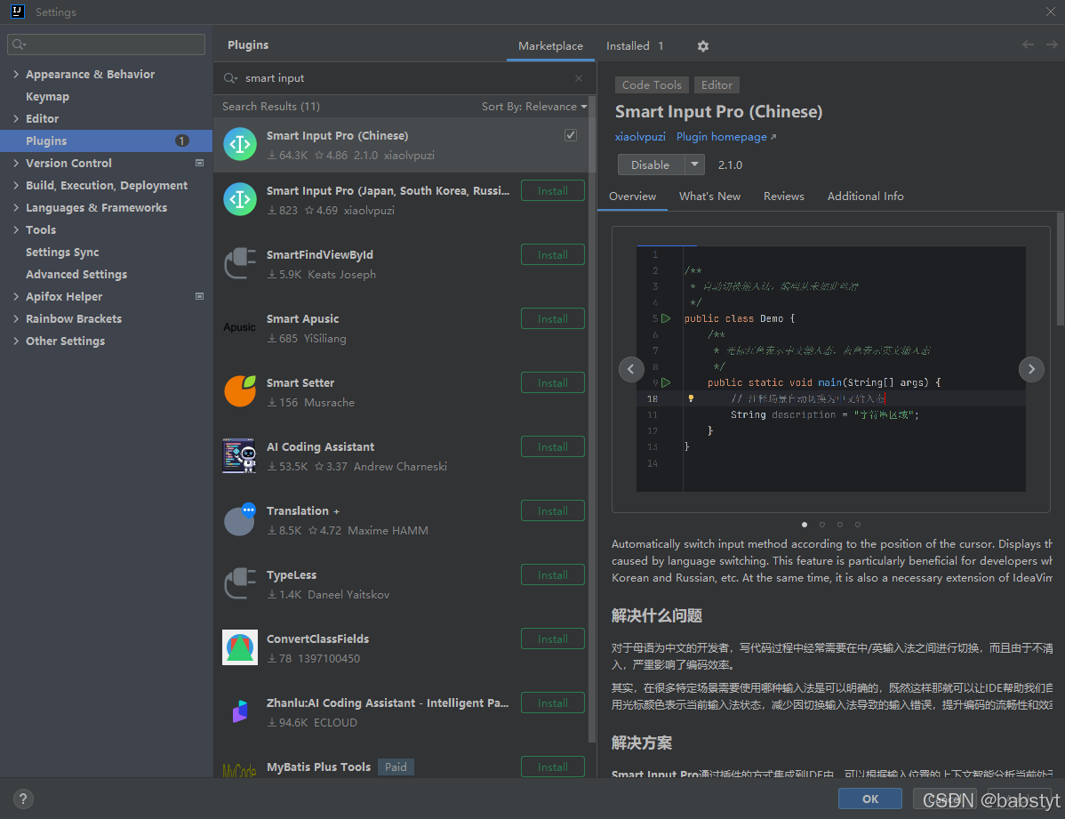Click the Zhanlu AI Coding Assistant icon
The image size is (1065, 819).
coord(240,711)
